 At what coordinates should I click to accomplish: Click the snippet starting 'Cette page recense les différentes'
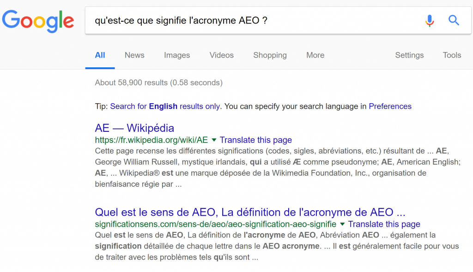pyautogui.click(x=278, y=167)
